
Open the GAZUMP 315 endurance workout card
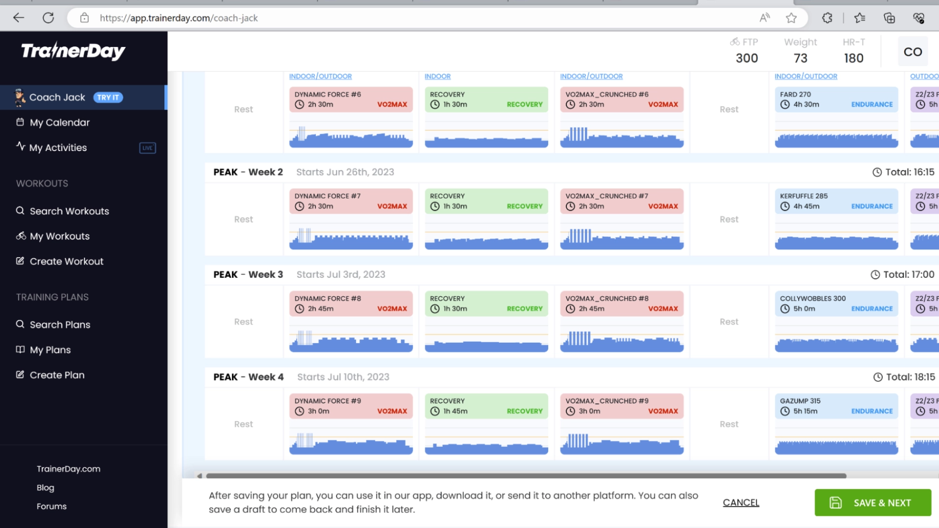click(x=836, y=406)
